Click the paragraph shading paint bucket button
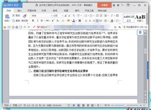Viewport: 151px width, 110px height. (112, 21)
